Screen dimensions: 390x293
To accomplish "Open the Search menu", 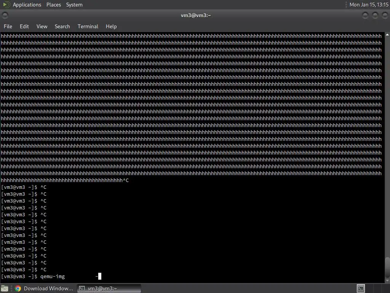I will point(62,26).
